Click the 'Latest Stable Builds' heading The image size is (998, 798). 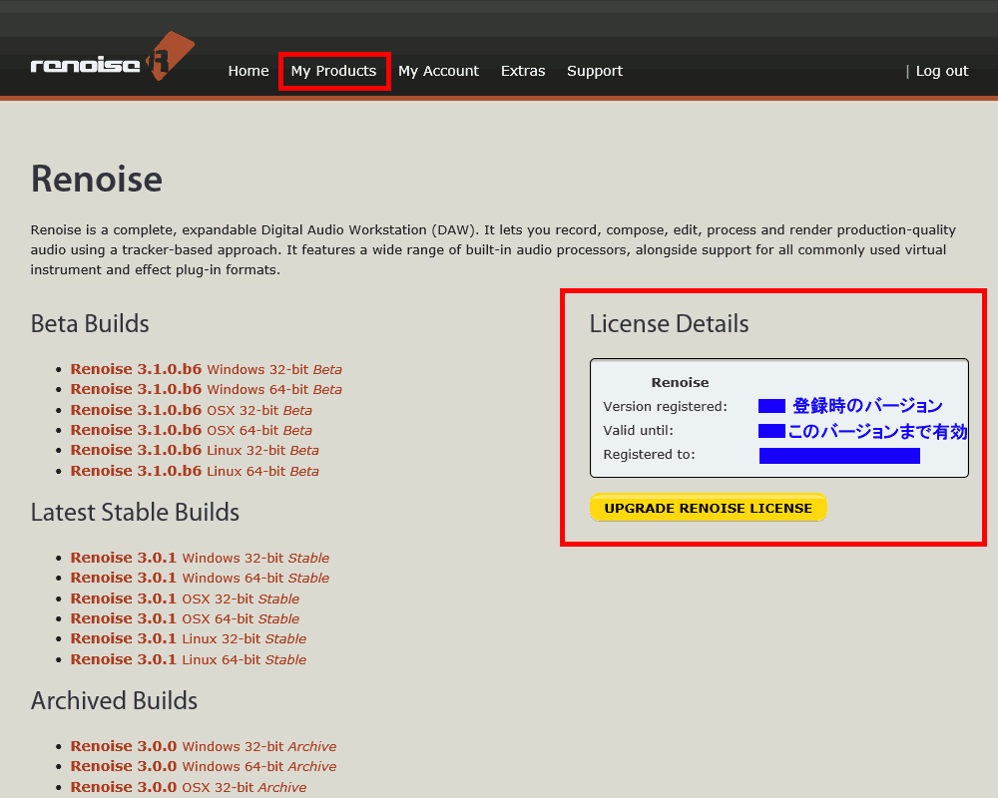point(135,513)
